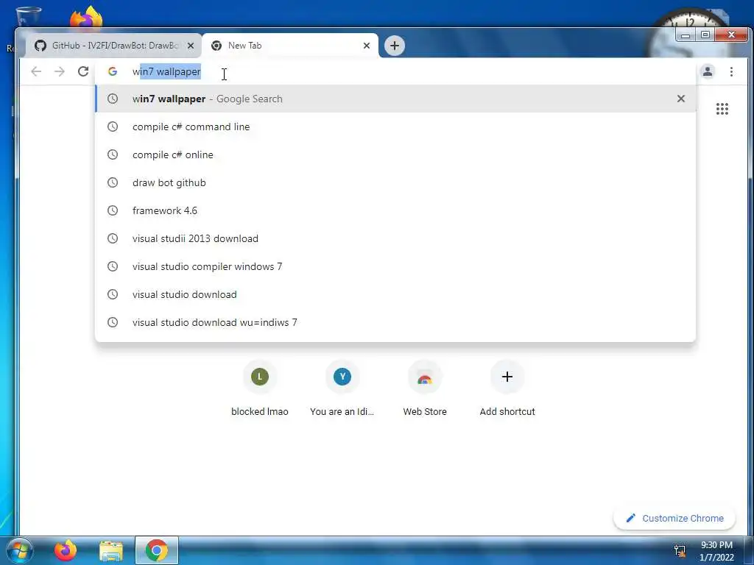Select the New Tab tab
Viewport: 754px width, 565px height.
(x=290, y=46)
